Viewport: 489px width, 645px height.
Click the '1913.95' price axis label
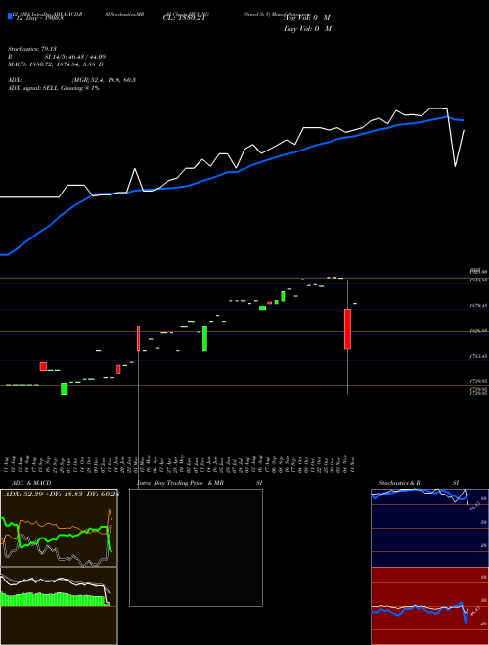click(478, 280)
